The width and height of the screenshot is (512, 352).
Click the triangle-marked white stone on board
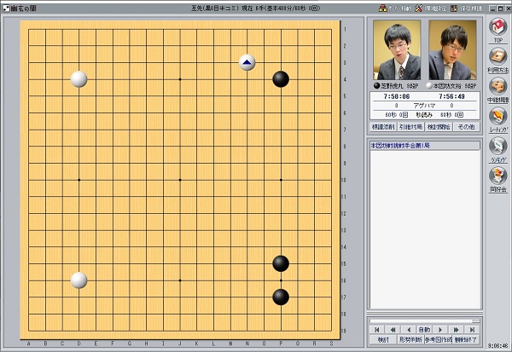tap(247, 62)
